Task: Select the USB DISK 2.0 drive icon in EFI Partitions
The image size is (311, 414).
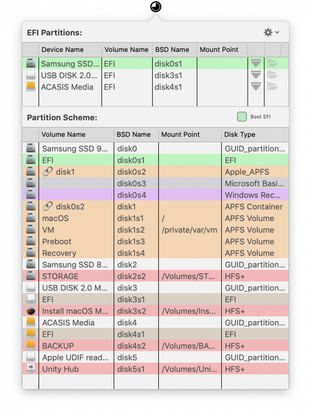Action: [31, 75]
